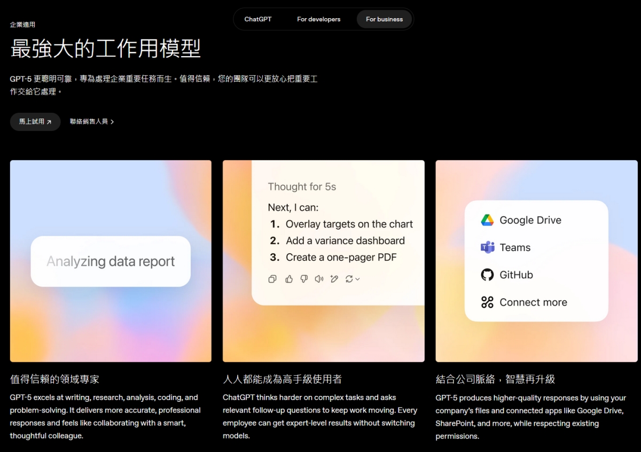Click the paragraph starting 'GPT-5 produces higher-quality'

[x=530, y=417]
